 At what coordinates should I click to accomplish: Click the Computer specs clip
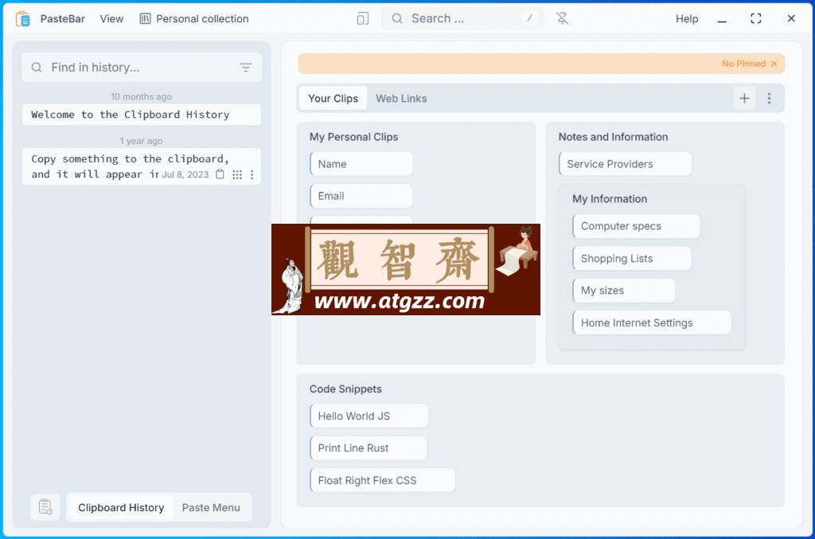tap(636, 226)
